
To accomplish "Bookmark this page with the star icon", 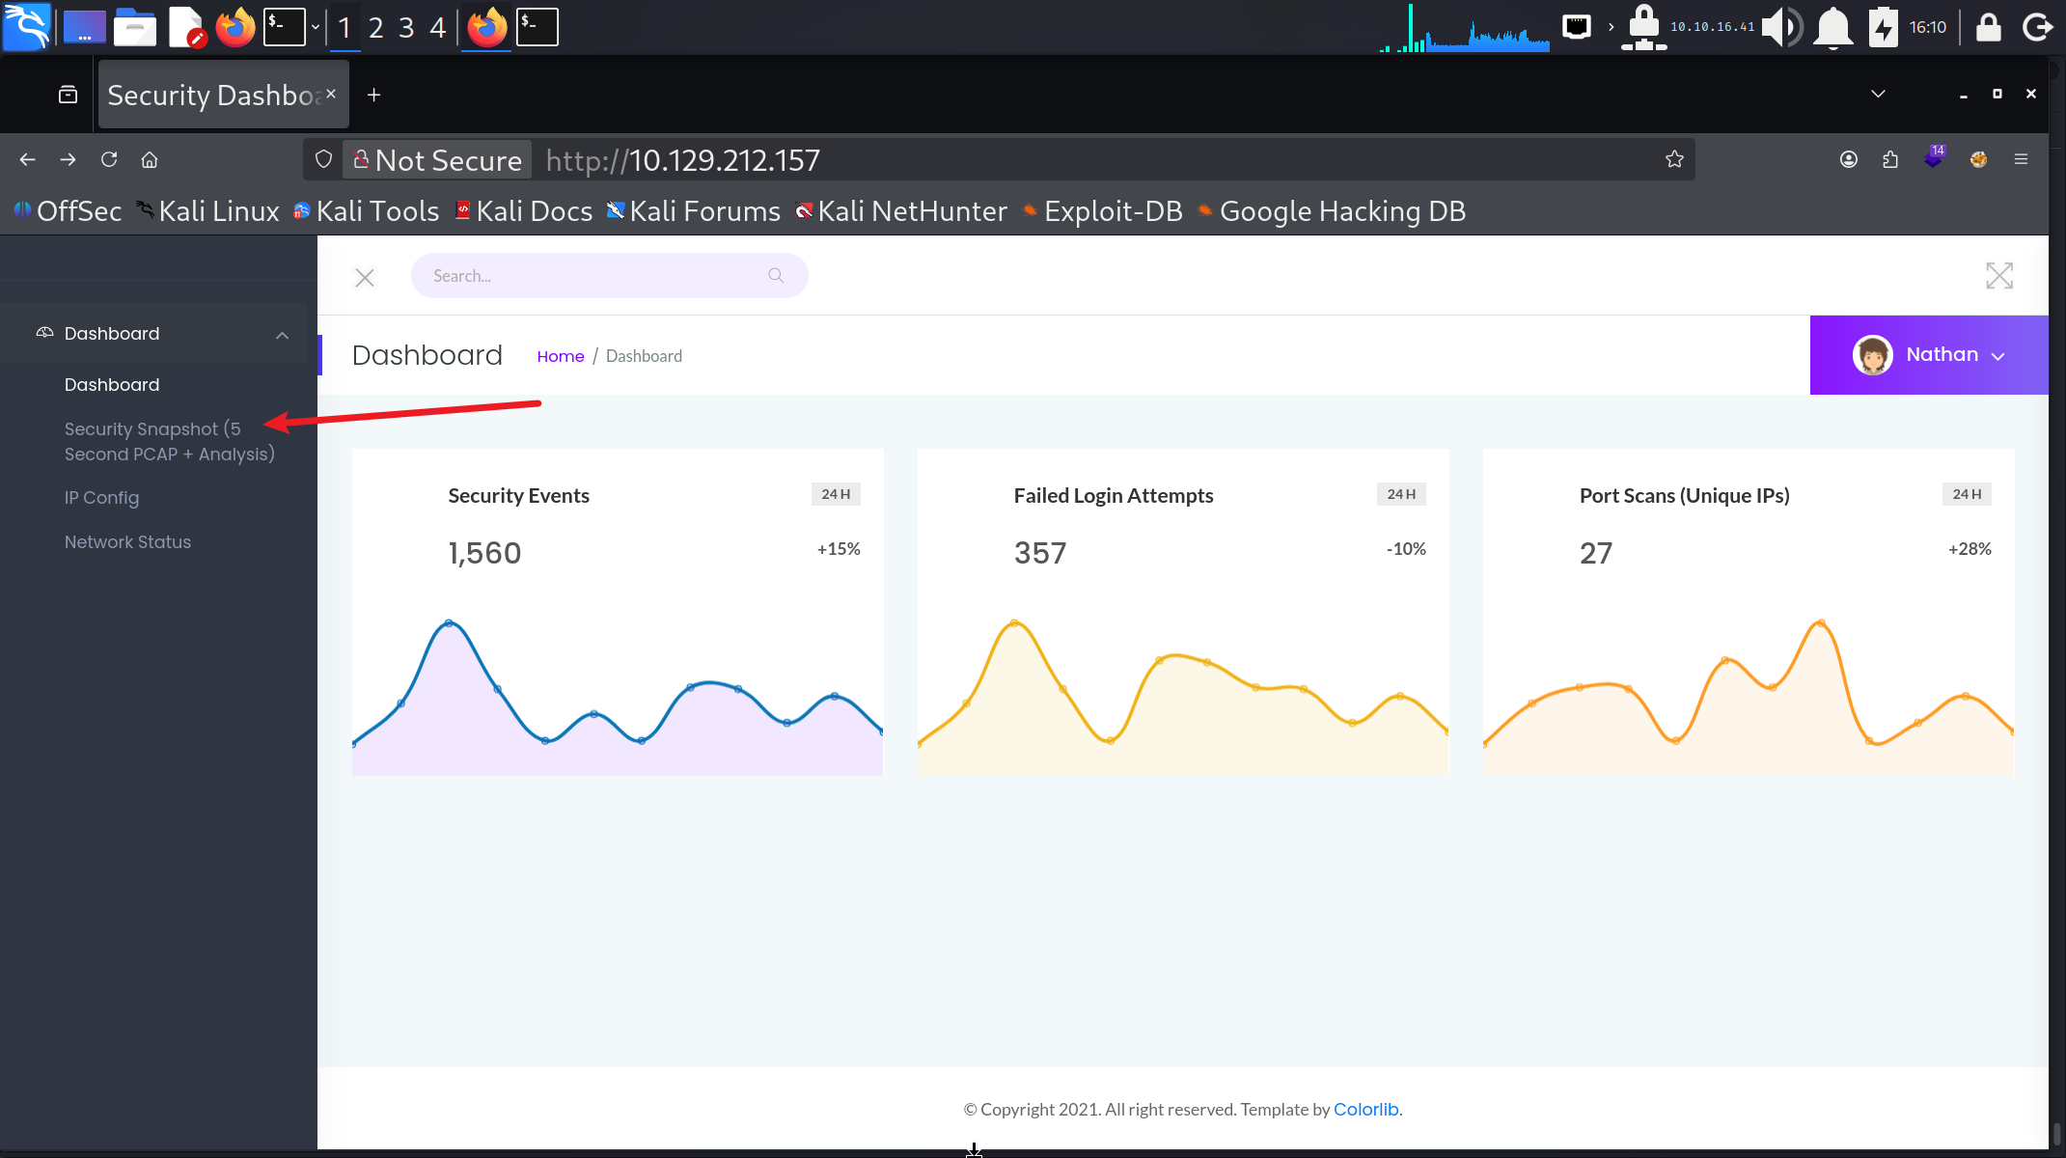I will click(x=1674, y=159).
